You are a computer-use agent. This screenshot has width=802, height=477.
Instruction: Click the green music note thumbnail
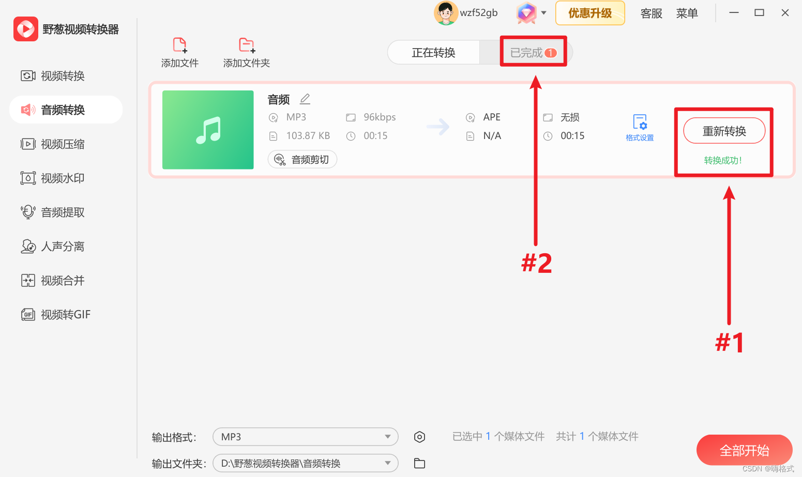point(208,130)
